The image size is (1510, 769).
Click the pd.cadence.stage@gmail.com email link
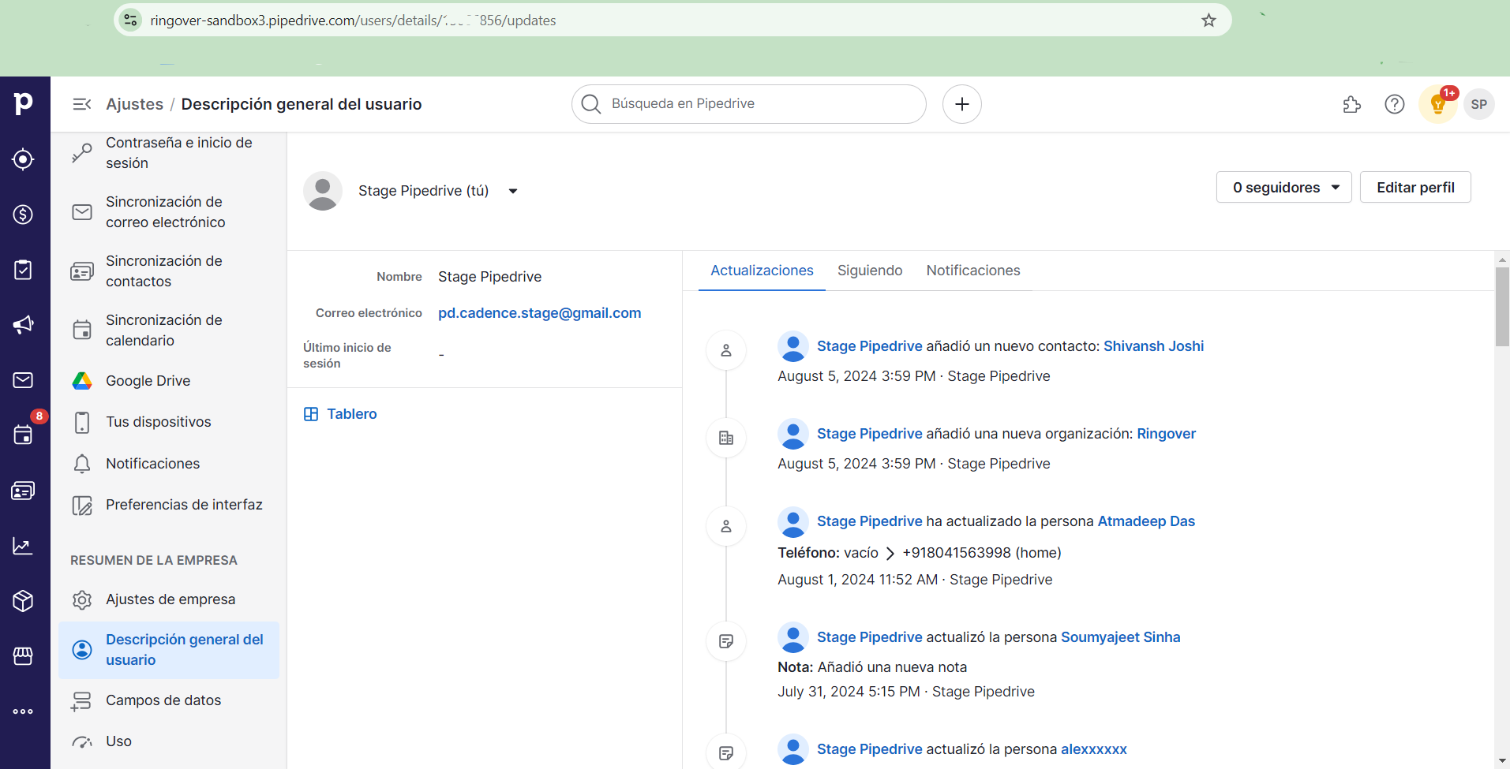pos(540,313)
